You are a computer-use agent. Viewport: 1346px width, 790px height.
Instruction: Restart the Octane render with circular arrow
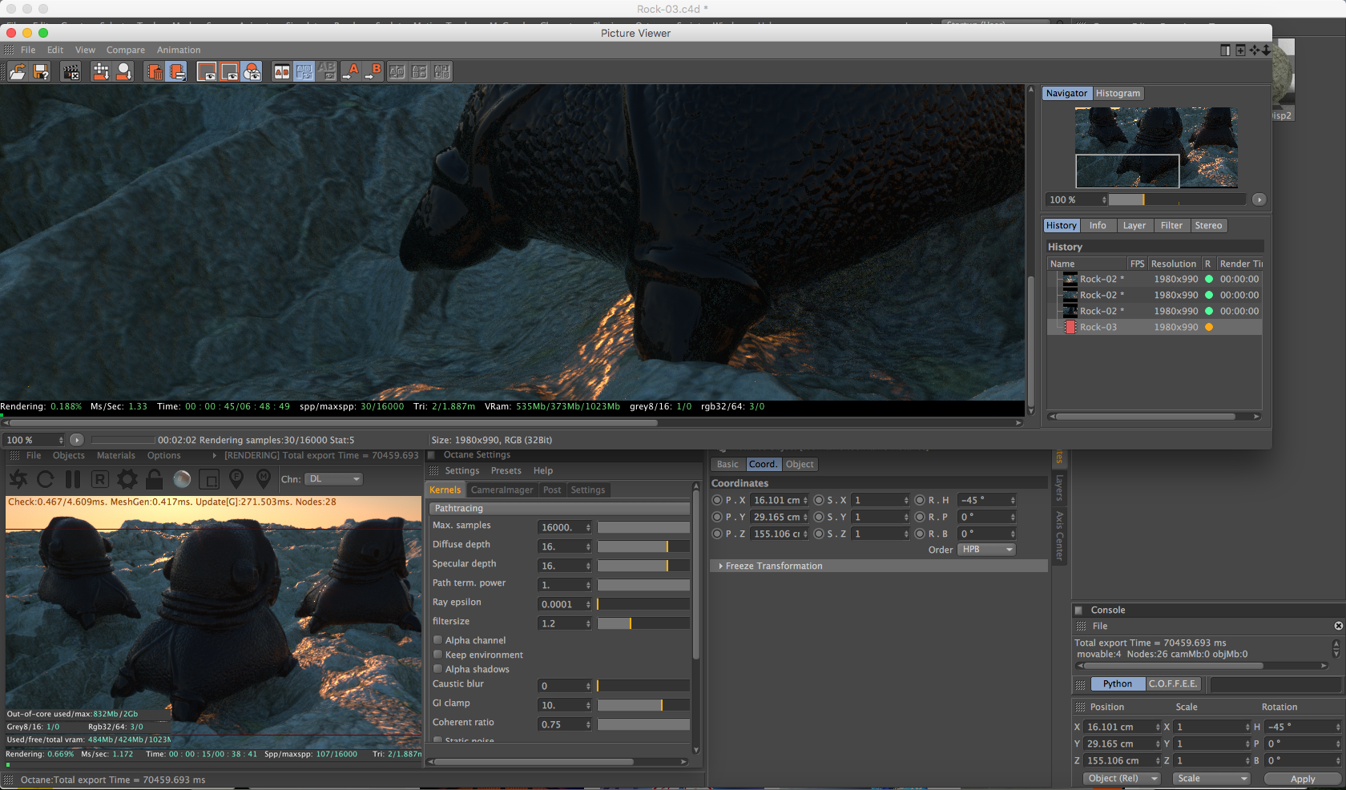[46, 479]
